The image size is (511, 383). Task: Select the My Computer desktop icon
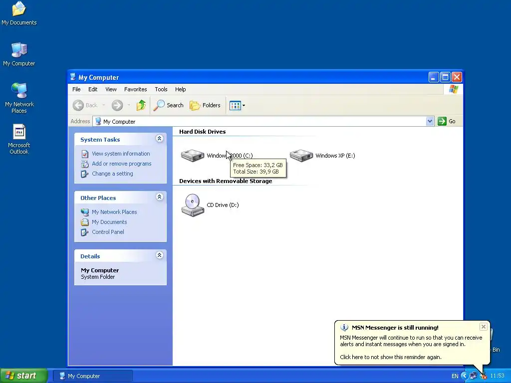tap(19, 54)
